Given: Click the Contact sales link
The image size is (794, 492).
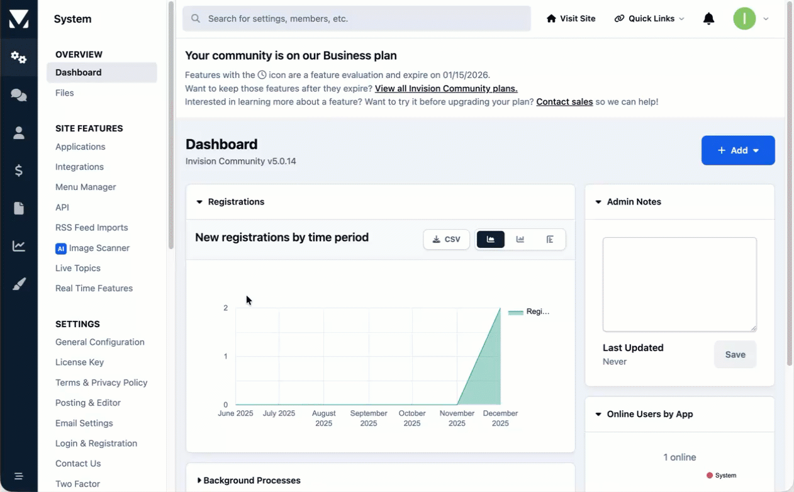Looking at the screenshot, I should point(564,101).
